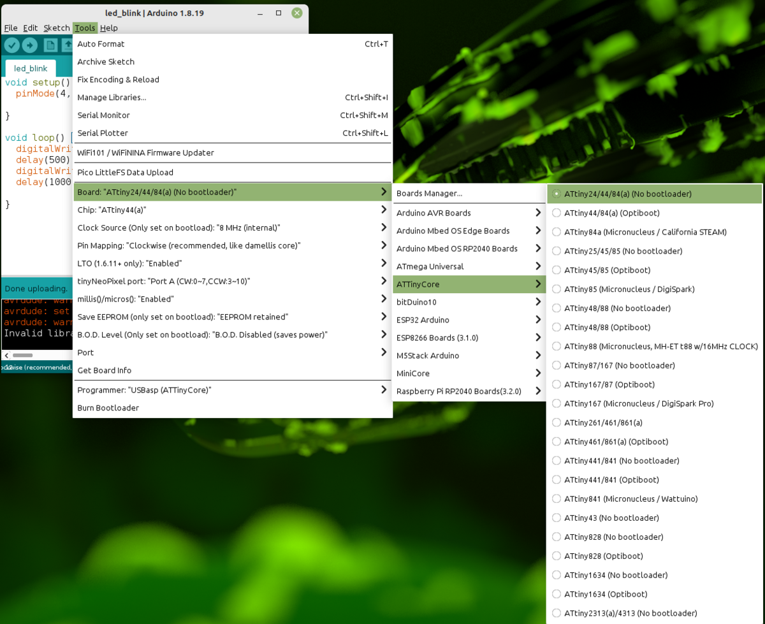Choose ATtiny2313(a)/4313 (No bootloader)

click(655, 613)
